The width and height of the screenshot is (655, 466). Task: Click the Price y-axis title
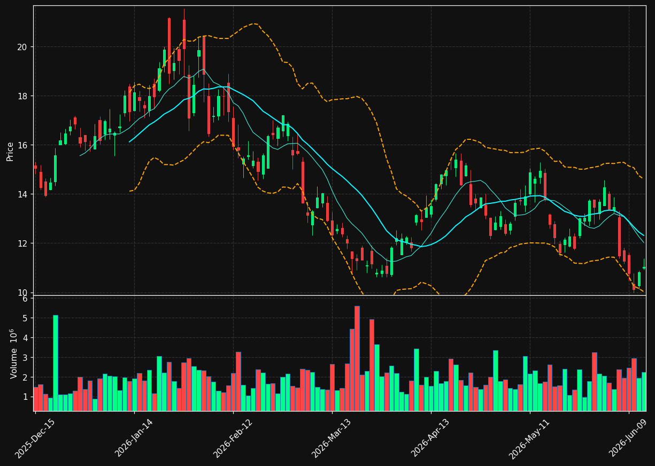10,151
